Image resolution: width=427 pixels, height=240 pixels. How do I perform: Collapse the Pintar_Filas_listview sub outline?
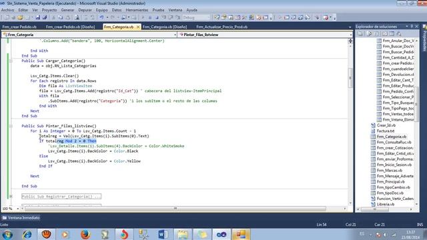click(11, 126)
